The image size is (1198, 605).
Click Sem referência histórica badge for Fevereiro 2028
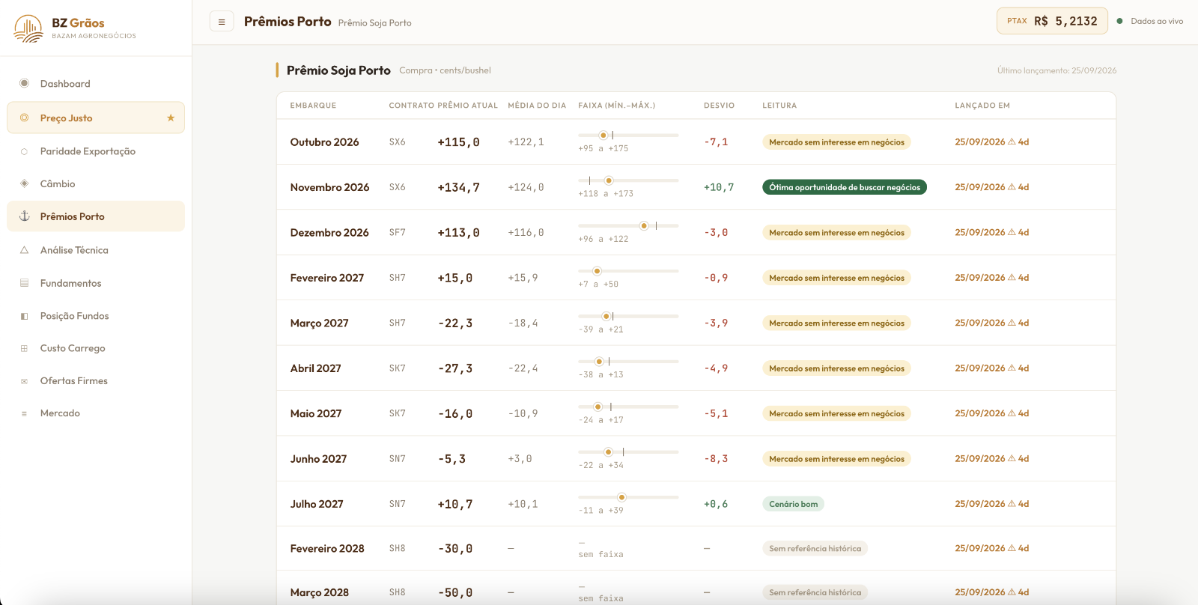pos(815,549)
